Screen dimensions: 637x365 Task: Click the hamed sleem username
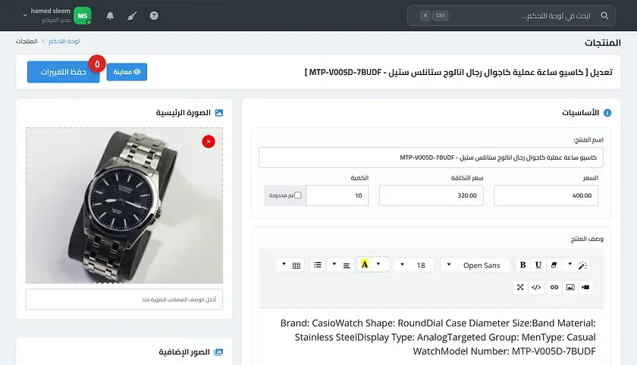pos(50,11)
